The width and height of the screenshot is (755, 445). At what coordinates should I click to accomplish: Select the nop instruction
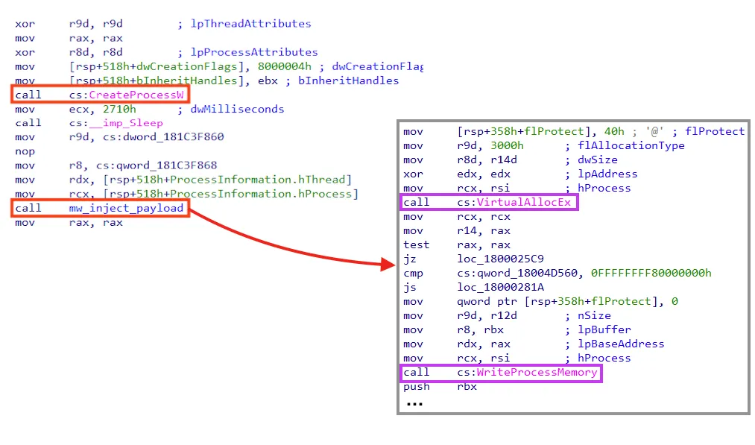[25, 152]
